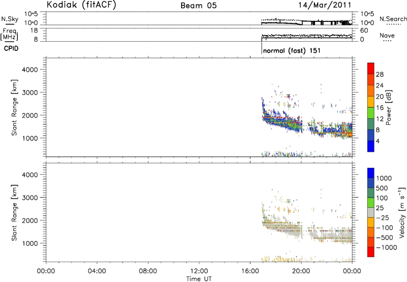This screenshot has height=282, width=407.
Task: Click the "20:00" time tick label
Action: pos(301,271)
